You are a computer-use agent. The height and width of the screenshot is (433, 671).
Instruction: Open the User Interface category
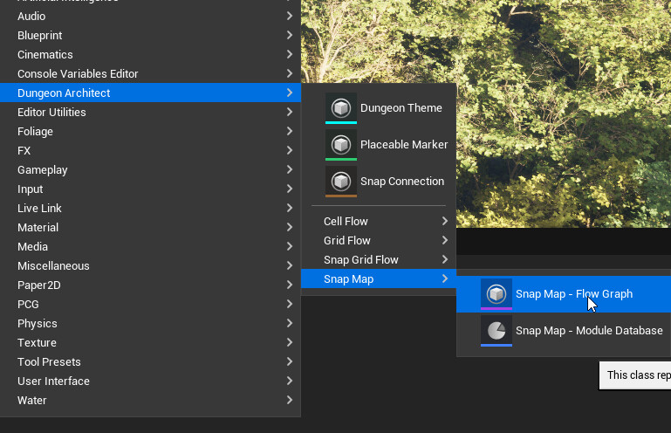pos(150,381)
